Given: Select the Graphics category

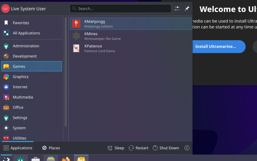Looking at the screenshot, I should click(31, 76).
